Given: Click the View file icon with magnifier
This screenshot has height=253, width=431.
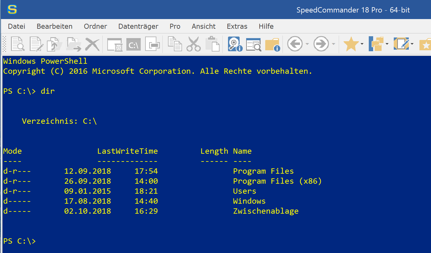Looking at the screenshot, I should [x=18, y=44].
